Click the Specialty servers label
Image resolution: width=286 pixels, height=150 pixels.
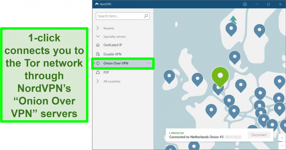tap(115, 37)
